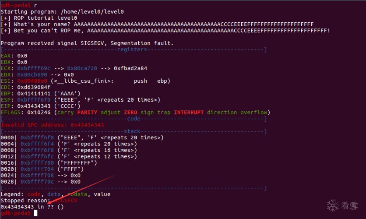This screenshot has width=366, height=219.
Task: Click the EBP register label
Action: [x=5, y=93]
